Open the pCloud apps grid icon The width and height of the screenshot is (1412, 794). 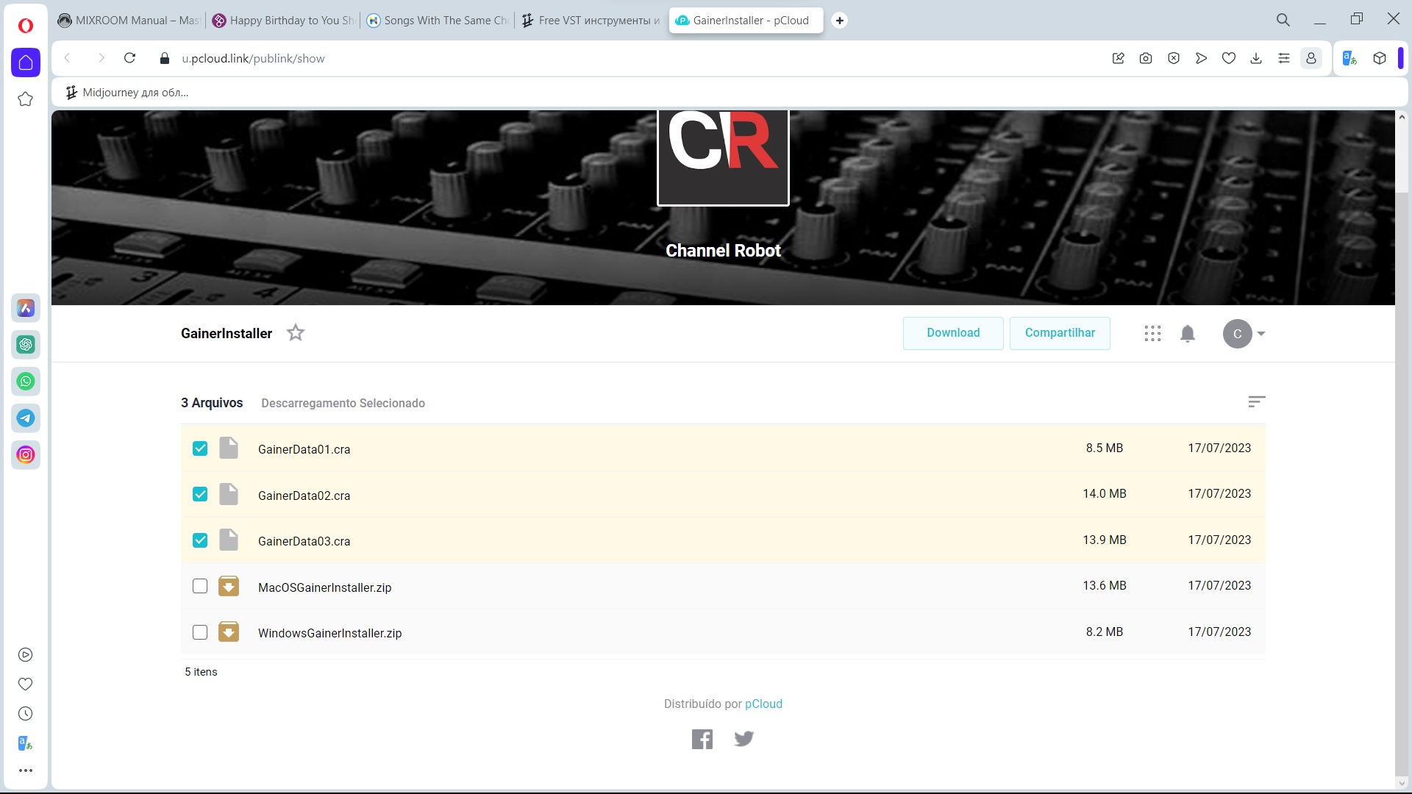[1152, 334]
